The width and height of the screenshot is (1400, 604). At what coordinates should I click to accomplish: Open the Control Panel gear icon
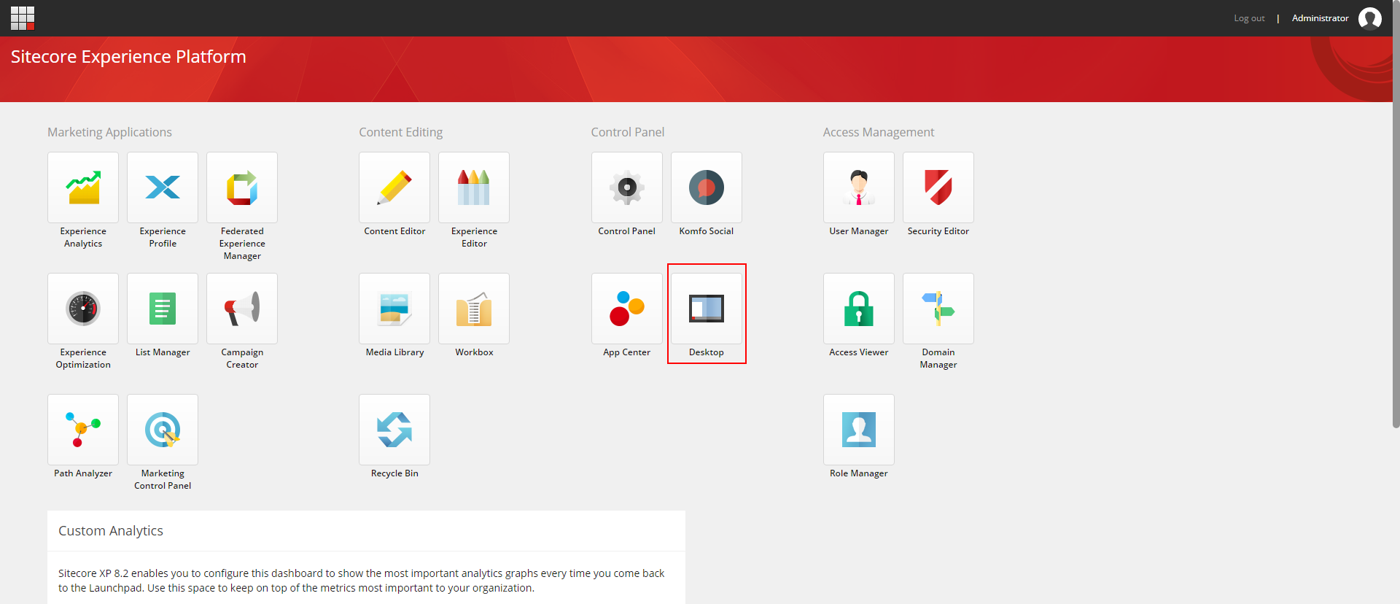point(627,187)
